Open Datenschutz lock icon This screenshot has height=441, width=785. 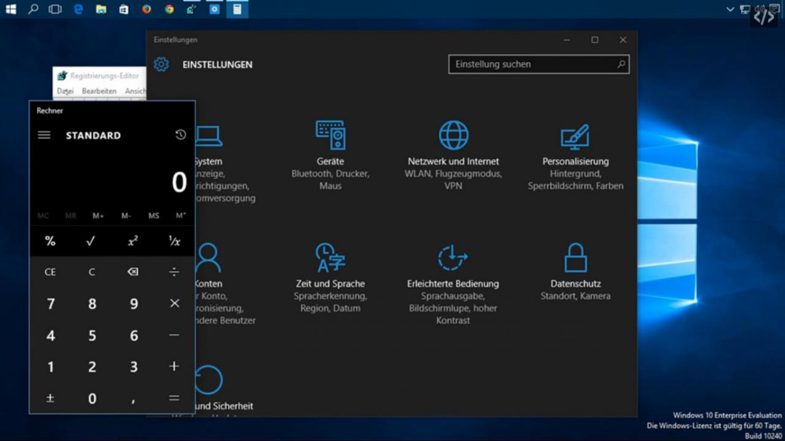point(575,258)
